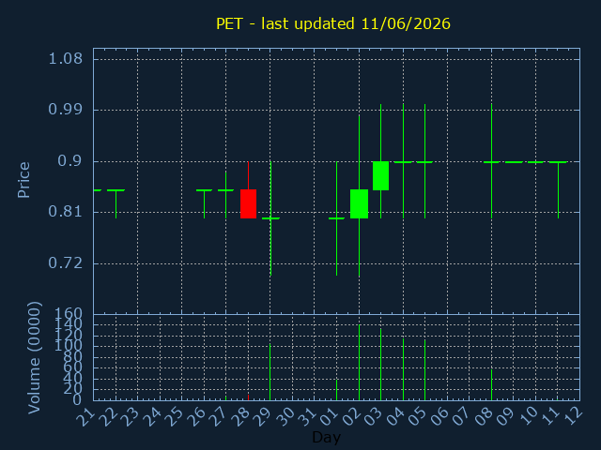Click the x-axis label "29"

263,417
